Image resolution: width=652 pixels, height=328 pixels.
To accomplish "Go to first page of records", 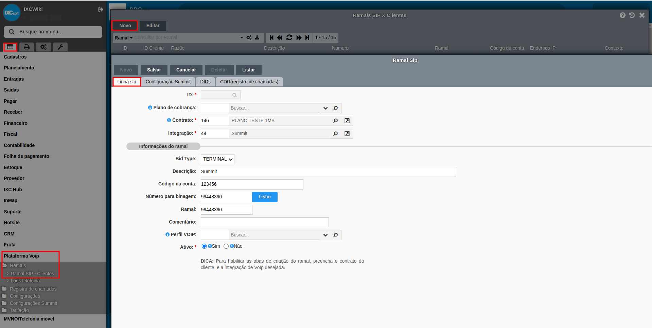I will click(271, 37).
